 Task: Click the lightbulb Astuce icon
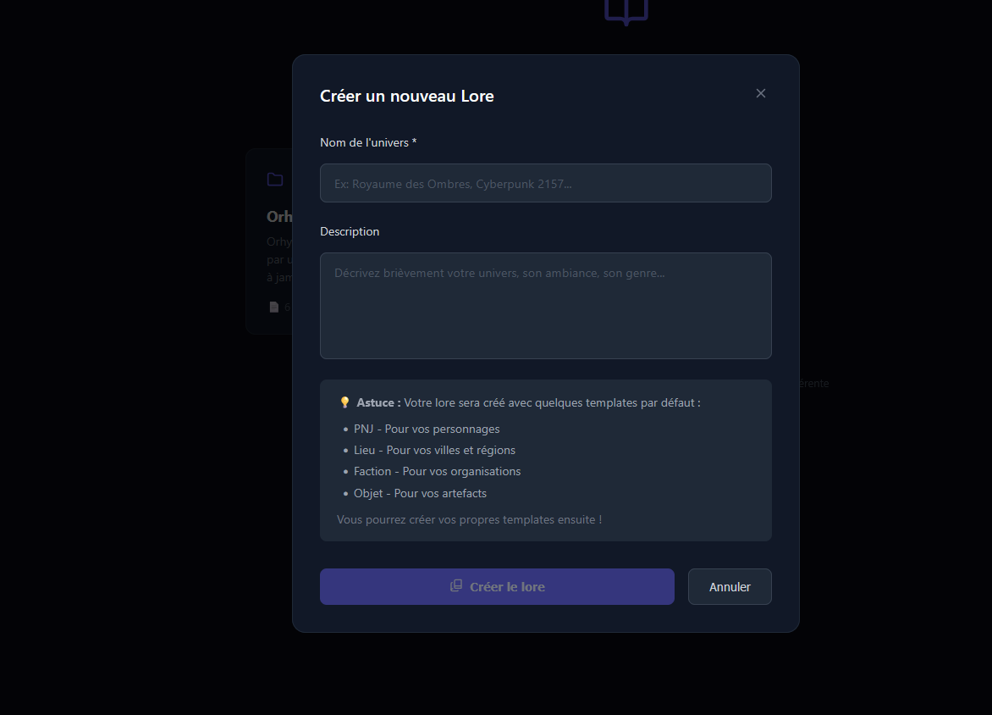[344, 402]
